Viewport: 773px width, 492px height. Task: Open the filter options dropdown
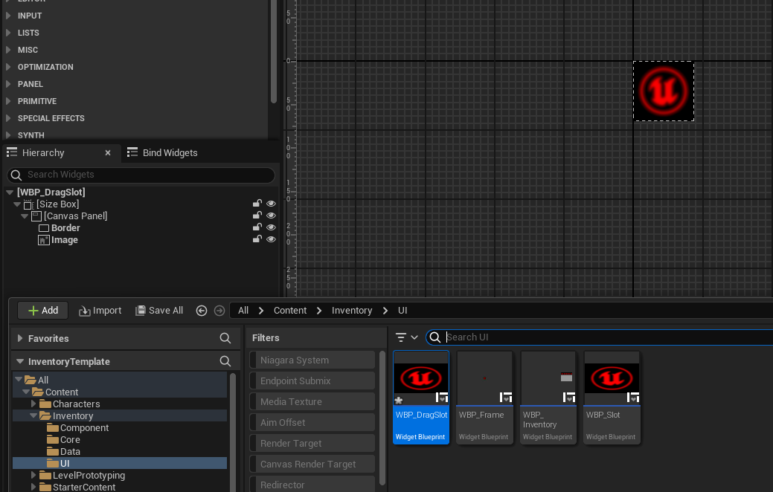407,337
